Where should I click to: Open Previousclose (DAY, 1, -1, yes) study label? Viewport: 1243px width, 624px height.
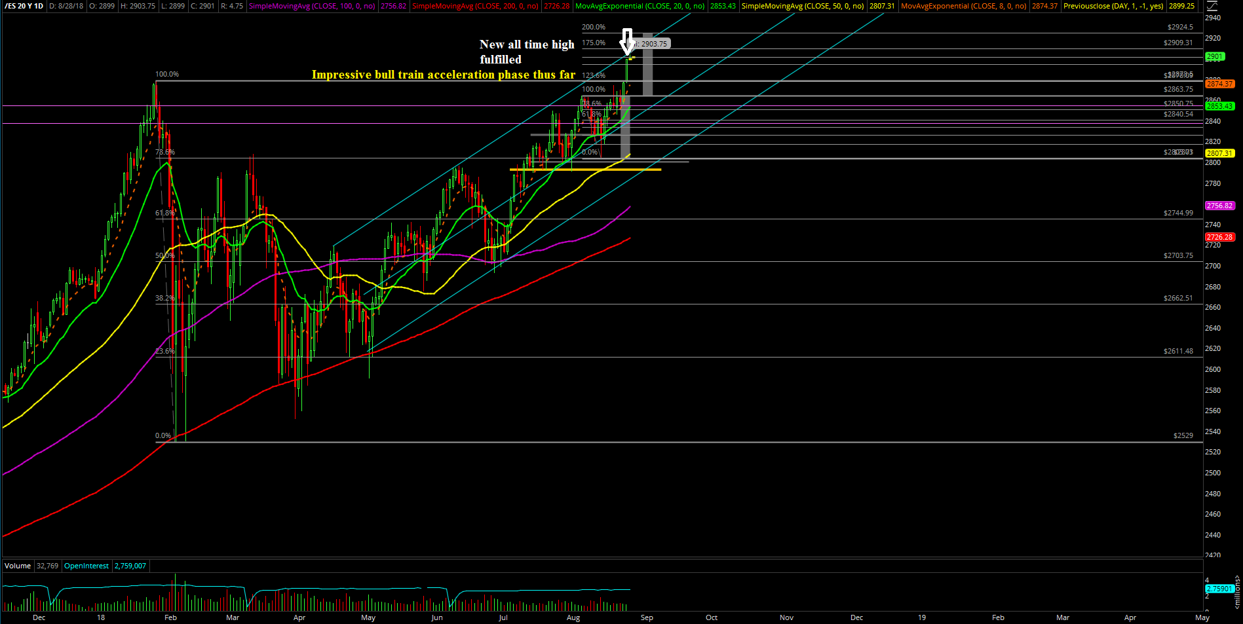(1114, 6)
